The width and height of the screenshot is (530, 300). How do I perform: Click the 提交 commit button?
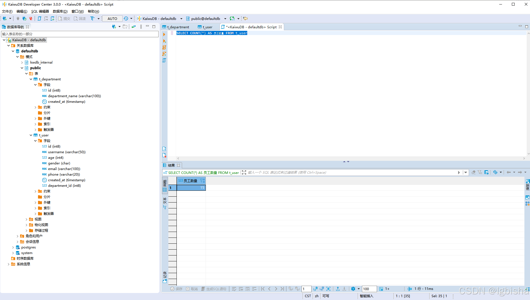(64, 18)
